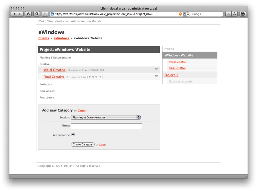Click the browser Back arrow button
The width and height of the screenshot is (257, 191).
coord(14,14)
